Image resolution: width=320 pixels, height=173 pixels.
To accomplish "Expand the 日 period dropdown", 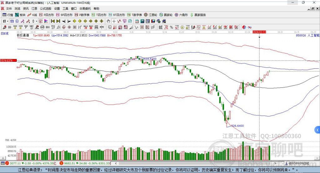I will click(7, 21).
